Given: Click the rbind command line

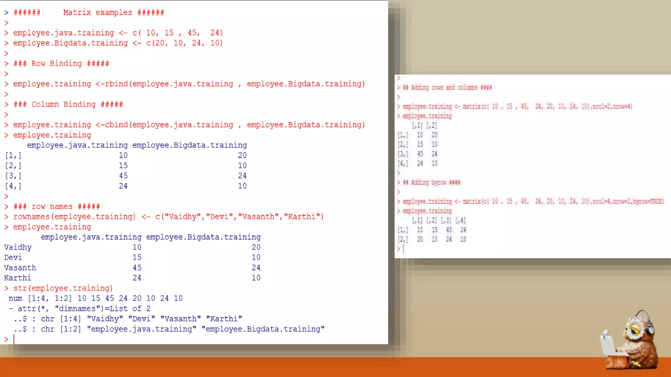Looking at the screenshot, I should pyautogui.click(x=189, y=84).
